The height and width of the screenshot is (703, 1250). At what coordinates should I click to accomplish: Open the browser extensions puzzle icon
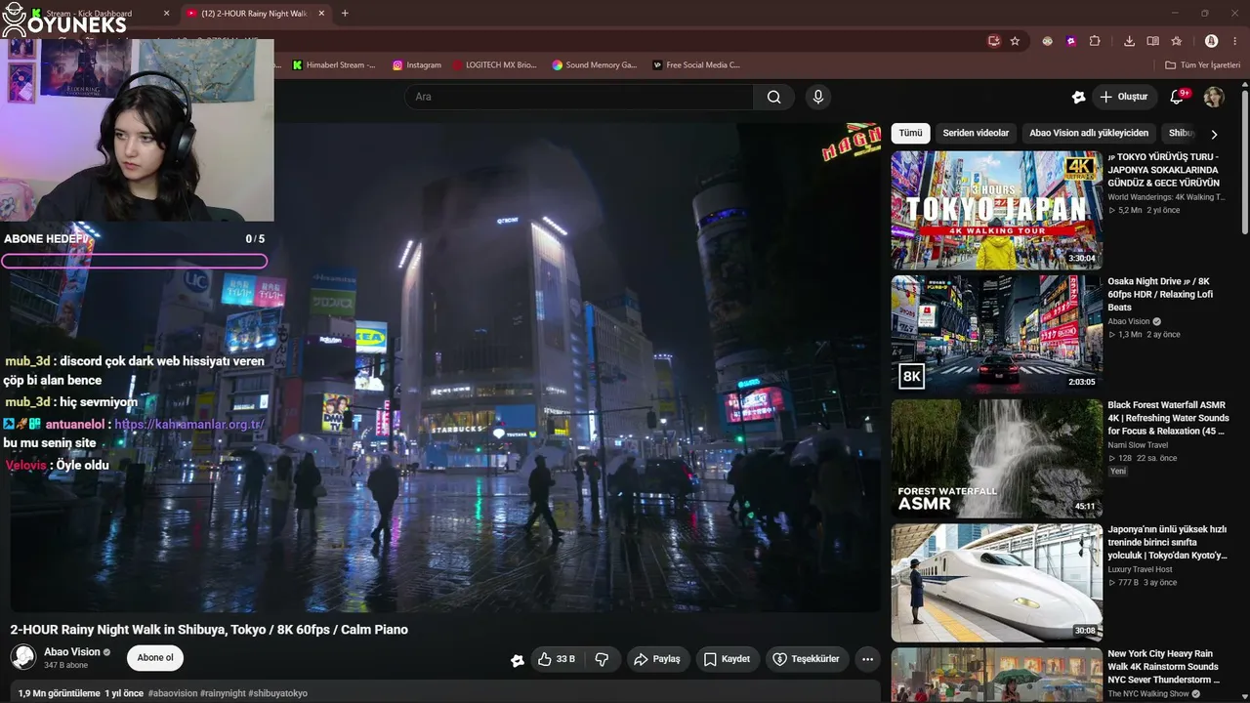tap(1095, 41)
